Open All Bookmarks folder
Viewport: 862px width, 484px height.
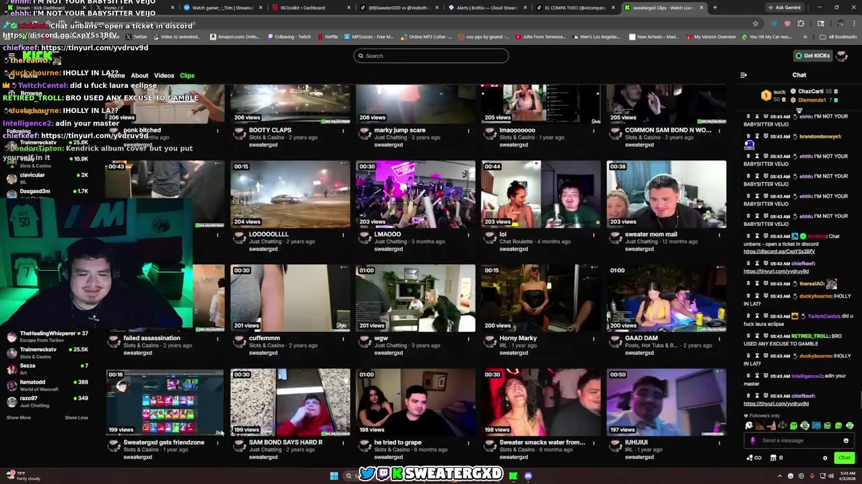839,37
